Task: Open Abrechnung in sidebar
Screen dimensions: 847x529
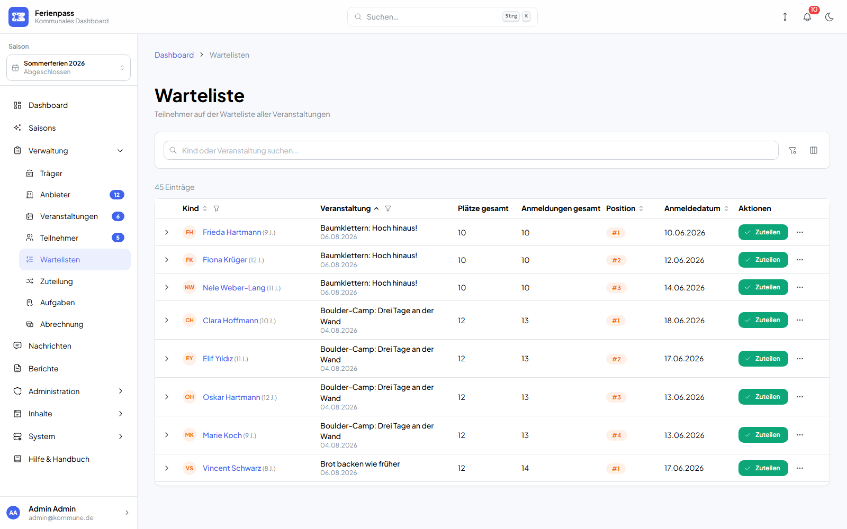Action: [75, 324]
